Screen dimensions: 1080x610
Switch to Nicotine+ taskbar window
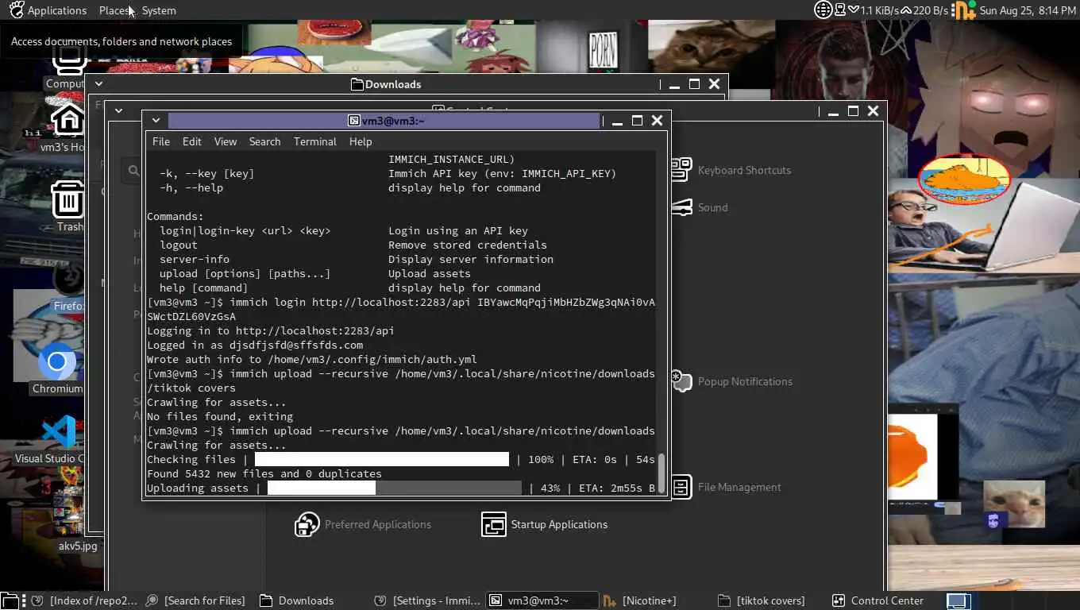640,600
